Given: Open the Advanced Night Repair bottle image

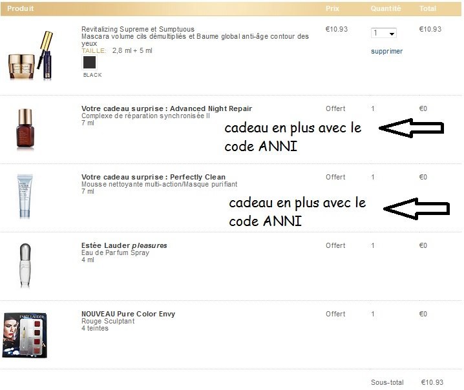Looking at the screenshot, I should pos(25,129).
